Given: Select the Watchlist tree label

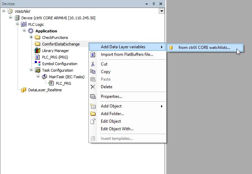Looking at the screenshot, I should (22, 11).
